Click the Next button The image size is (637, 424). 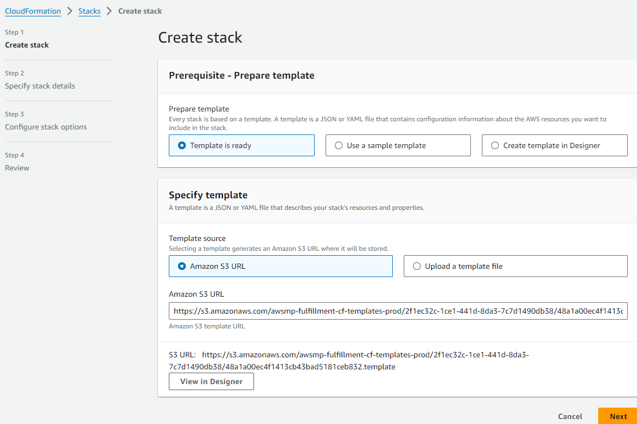(618, 416)
